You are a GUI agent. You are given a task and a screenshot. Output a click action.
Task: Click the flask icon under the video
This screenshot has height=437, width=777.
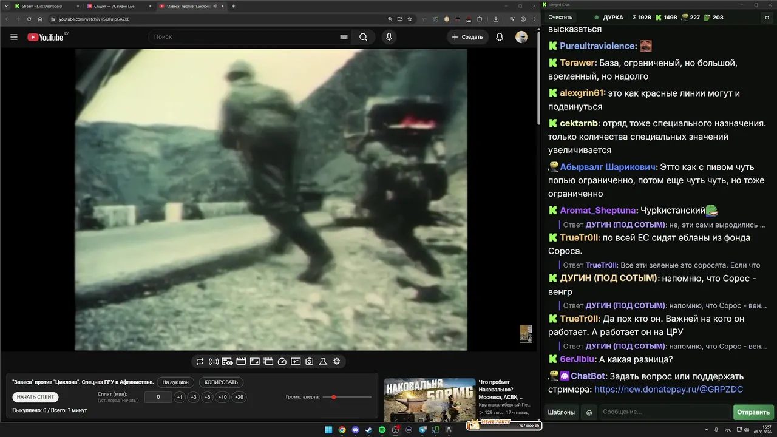pos(323,361)
